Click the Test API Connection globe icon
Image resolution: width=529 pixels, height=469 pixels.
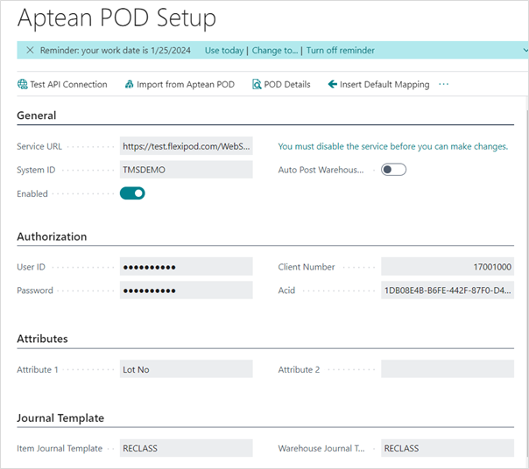click(x=22, y=85)
